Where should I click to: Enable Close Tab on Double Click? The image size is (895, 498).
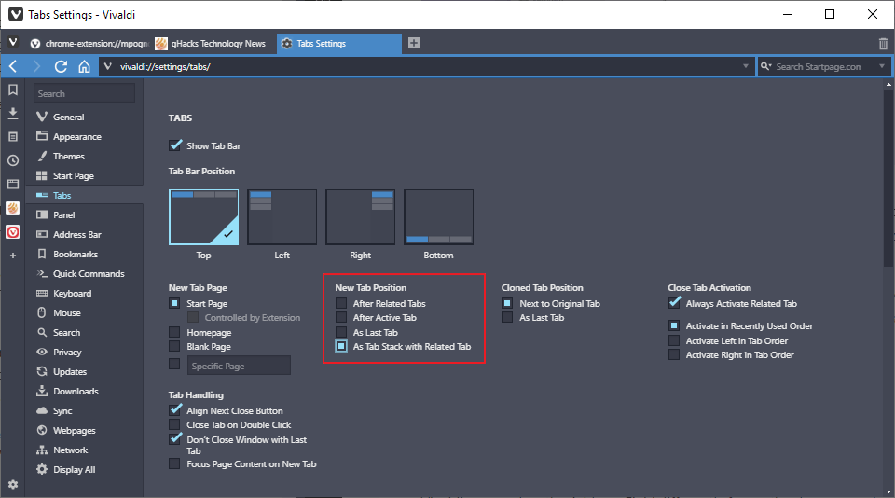point(174,424)
